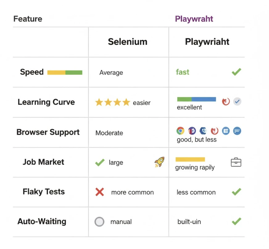
Task: Click the Chrome browser icon
Action: (x=180, y=131)
